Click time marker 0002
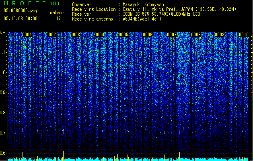This screenshot has height=161, width=253. point(51,35)
